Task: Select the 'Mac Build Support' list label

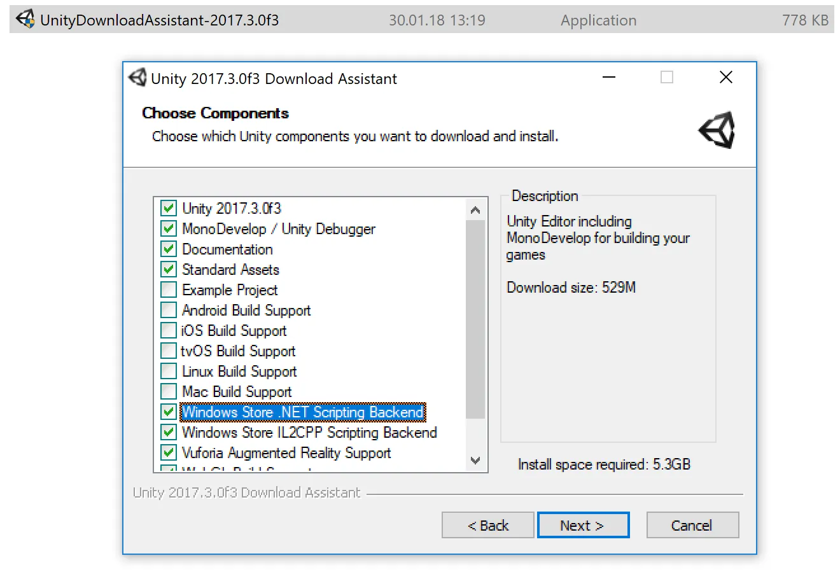Action: point(237,392)
